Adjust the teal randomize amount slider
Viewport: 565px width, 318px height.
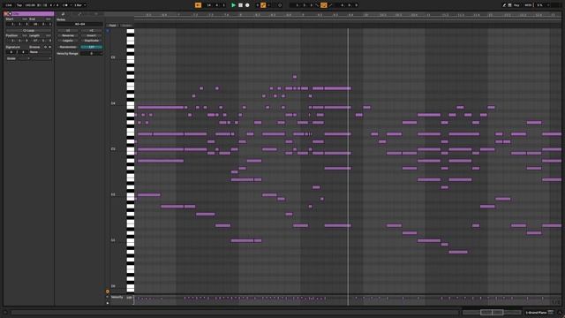pos(92,47)
